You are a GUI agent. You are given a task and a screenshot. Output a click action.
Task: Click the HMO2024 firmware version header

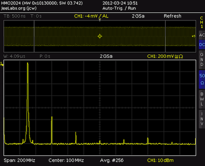[42, 3]
